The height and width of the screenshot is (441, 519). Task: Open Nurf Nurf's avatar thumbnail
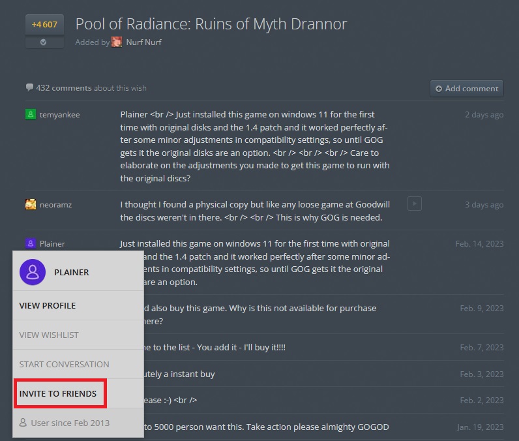117,42
